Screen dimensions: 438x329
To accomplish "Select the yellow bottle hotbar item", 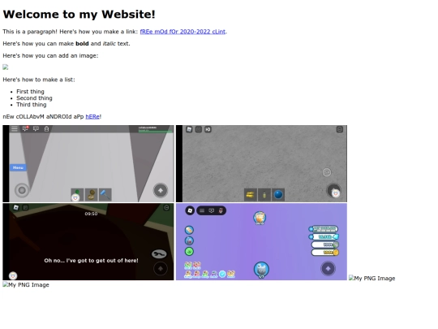I will pyautogui.click(x=264, y=195).
